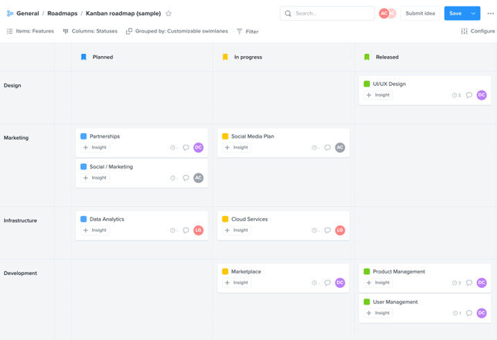Click the comment icon on Cloud Services card

tap(327, 230)
